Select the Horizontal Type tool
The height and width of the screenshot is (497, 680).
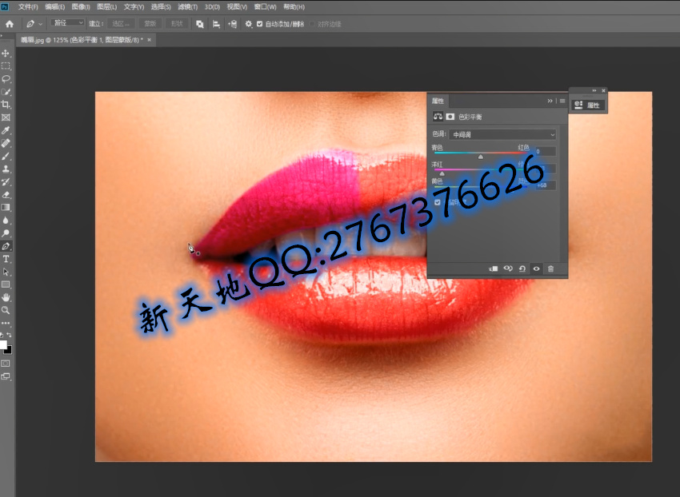point(6,259)
